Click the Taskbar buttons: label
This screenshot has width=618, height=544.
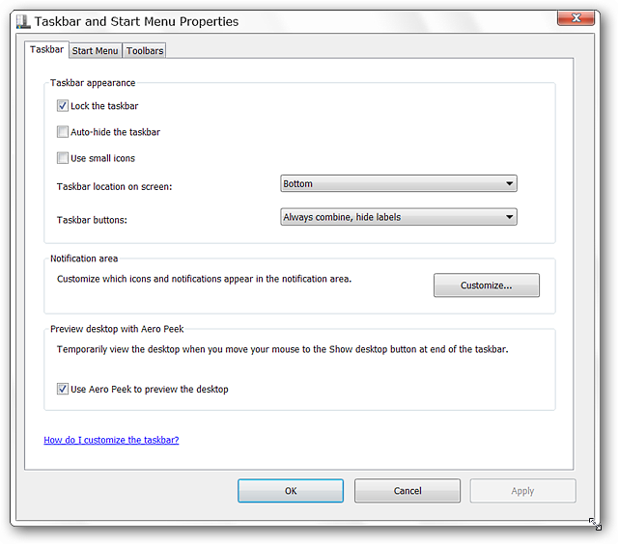pyautogui.click(x=92, y=220)
